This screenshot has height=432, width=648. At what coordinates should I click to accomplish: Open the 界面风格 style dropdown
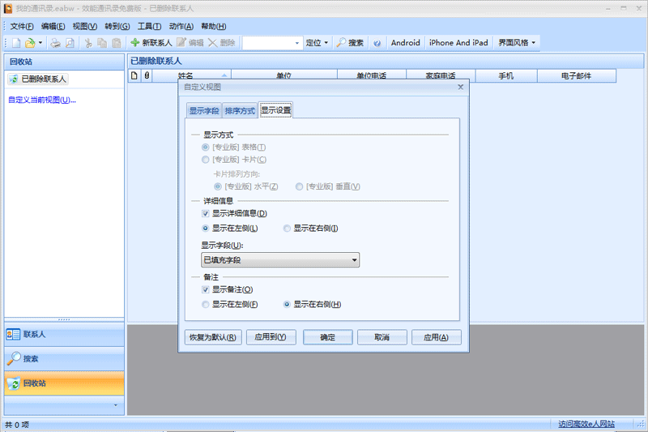click(517, 43)
